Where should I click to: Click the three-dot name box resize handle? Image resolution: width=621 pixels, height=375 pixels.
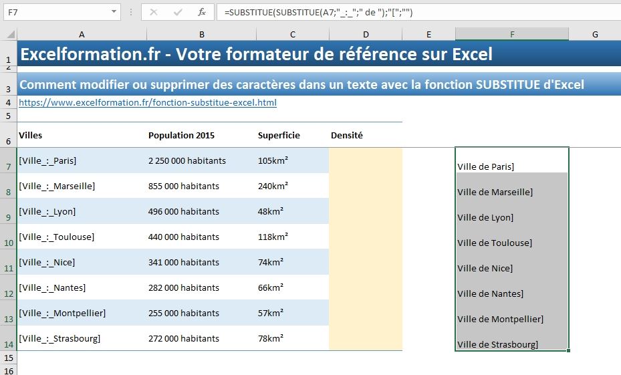(x=130, y=13)
